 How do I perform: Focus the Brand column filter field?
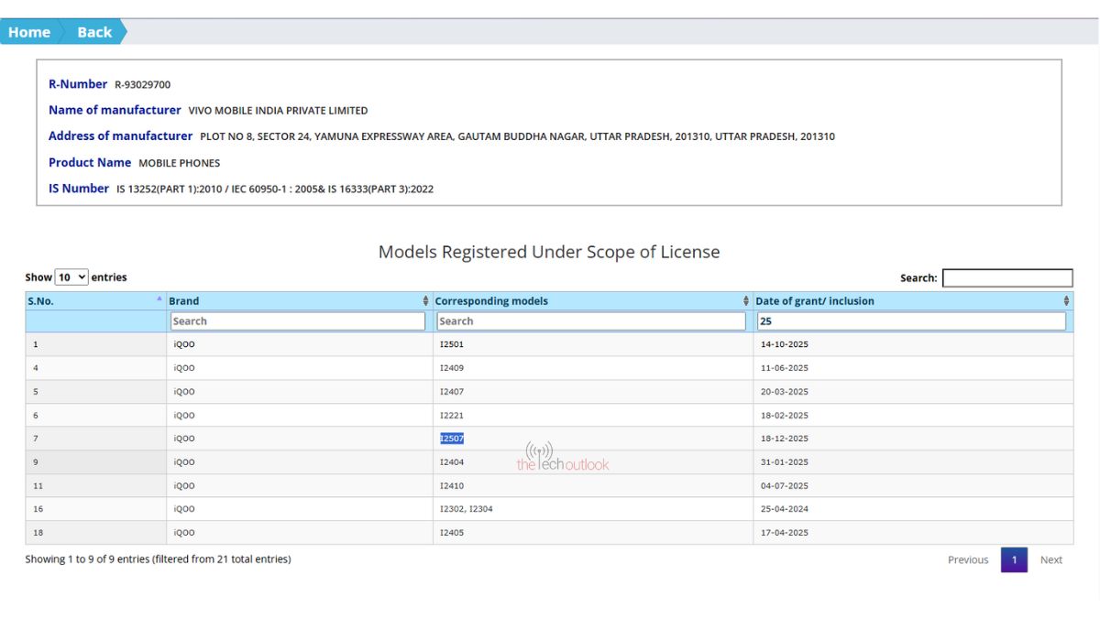tap(298, 321)
